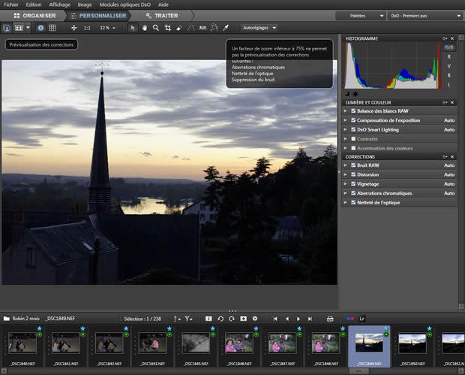Close the HISTOGRAMME palette
The height and width of the screenshot is (375, 465).
(452, 38)
